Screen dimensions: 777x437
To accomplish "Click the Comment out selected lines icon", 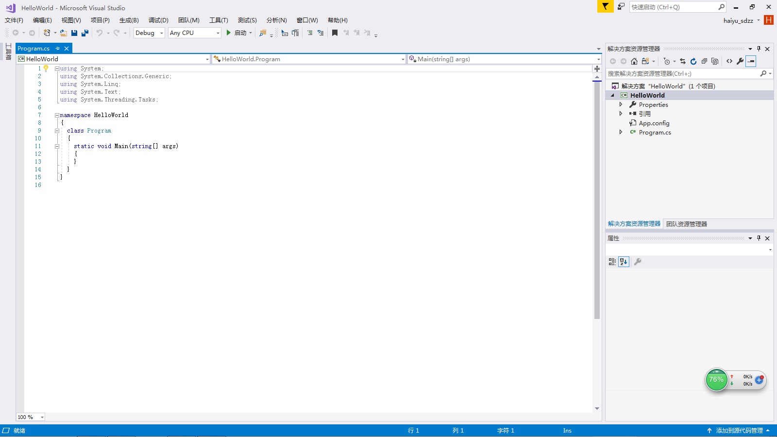I will pos(310,33).
